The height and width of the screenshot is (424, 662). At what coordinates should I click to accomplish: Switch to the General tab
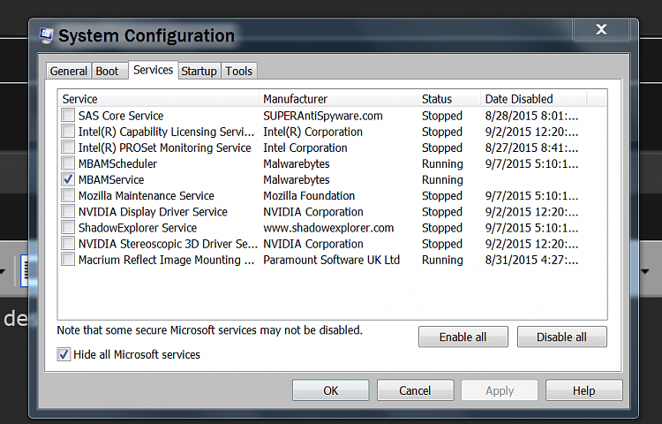[68, 71]
